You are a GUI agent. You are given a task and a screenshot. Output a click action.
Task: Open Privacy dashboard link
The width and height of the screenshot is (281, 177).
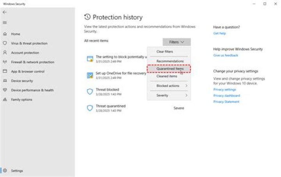[x=226, y=96]
